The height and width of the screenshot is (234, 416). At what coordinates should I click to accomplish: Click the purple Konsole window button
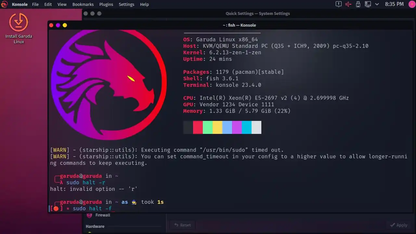[x=58, y=25]
